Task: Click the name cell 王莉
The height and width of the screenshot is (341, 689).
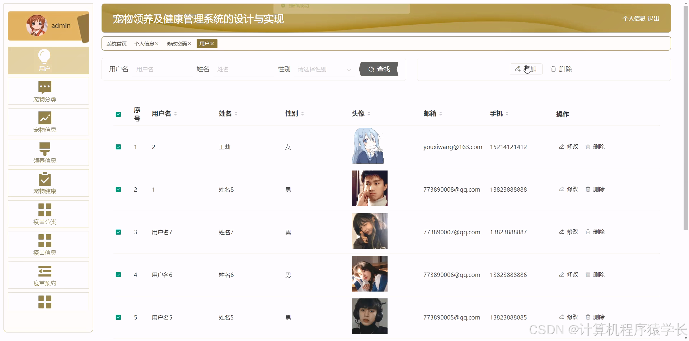Action: (225, 147)
